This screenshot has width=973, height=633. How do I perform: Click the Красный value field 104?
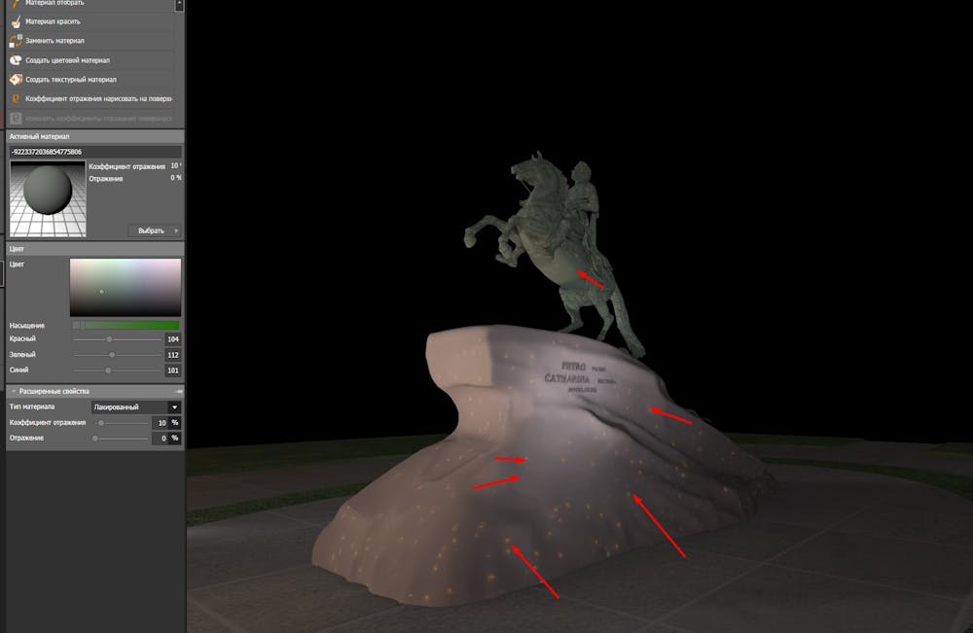tap(172, 339)
